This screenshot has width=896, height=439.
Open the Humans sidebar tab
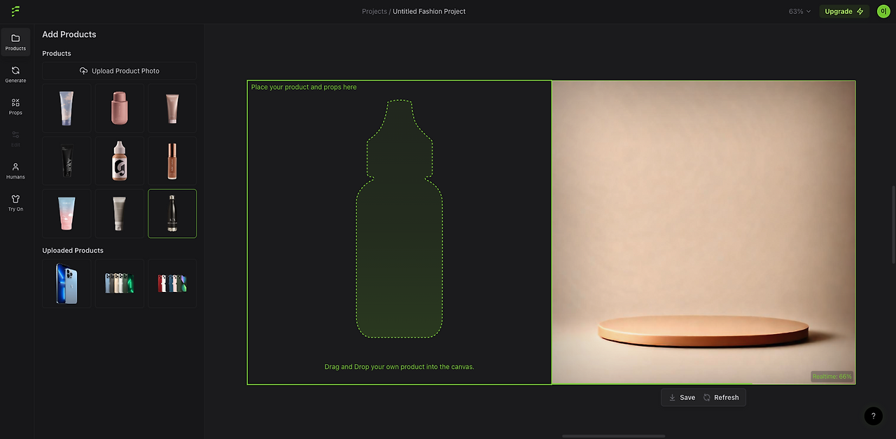pyautogui.click(x=15, y=171)
